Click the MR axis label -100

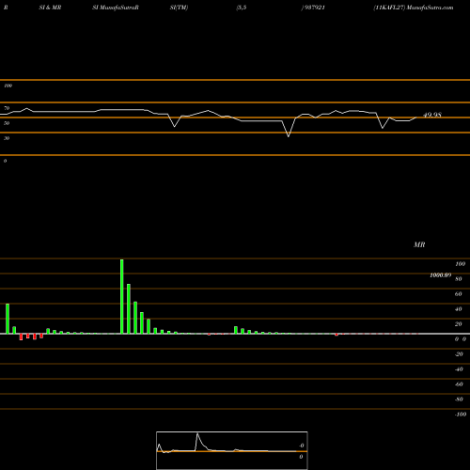[461, 415]
